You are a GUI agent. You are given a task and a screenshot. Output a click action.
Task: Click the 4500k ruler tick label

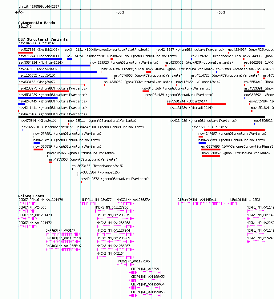click(120, 12)
